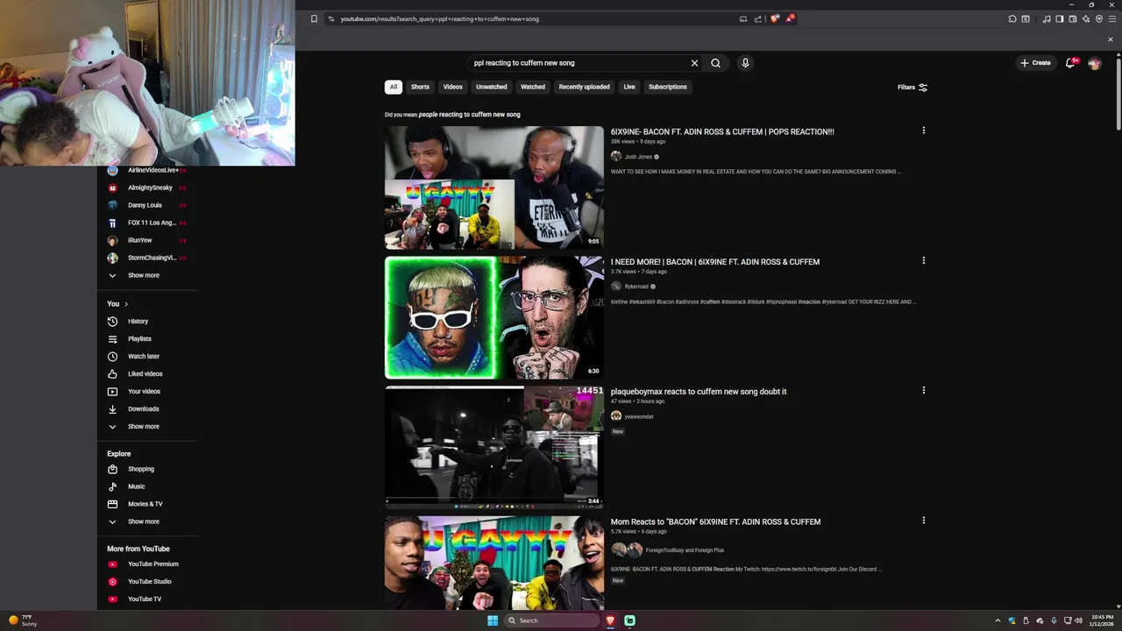
Task: Select the All filter chip
Action: point(394,87)
